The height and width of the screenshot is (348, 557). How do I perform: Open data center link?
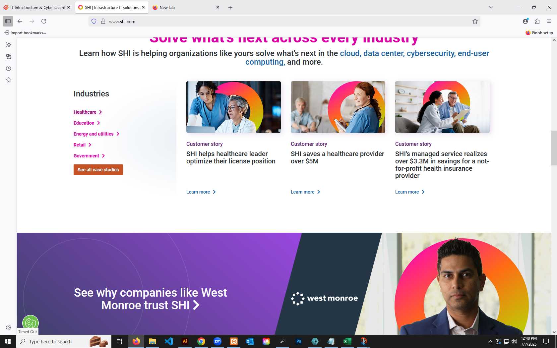[x=384, y=53]
